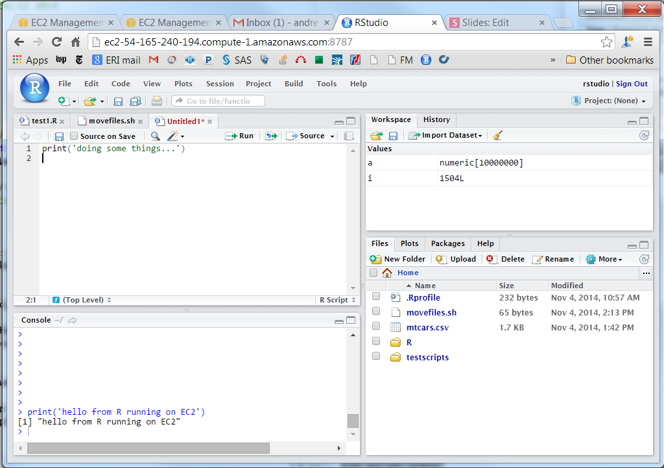Open the (Top Level) scope selector

click(82, 300)
